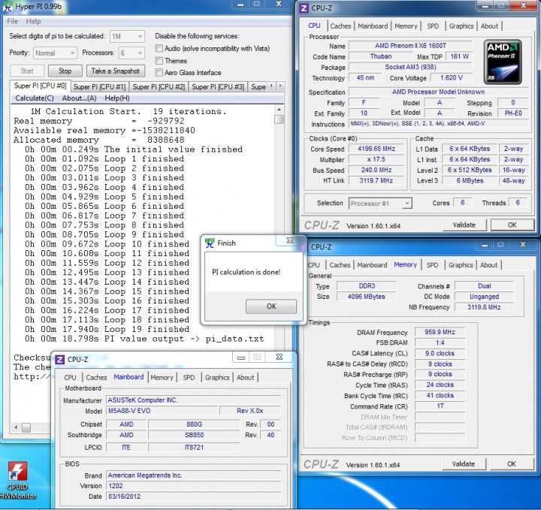This screenshot has height=510, width=541.
Task: Click Validate in memory CPU-Z window
Action: [464, 464]
